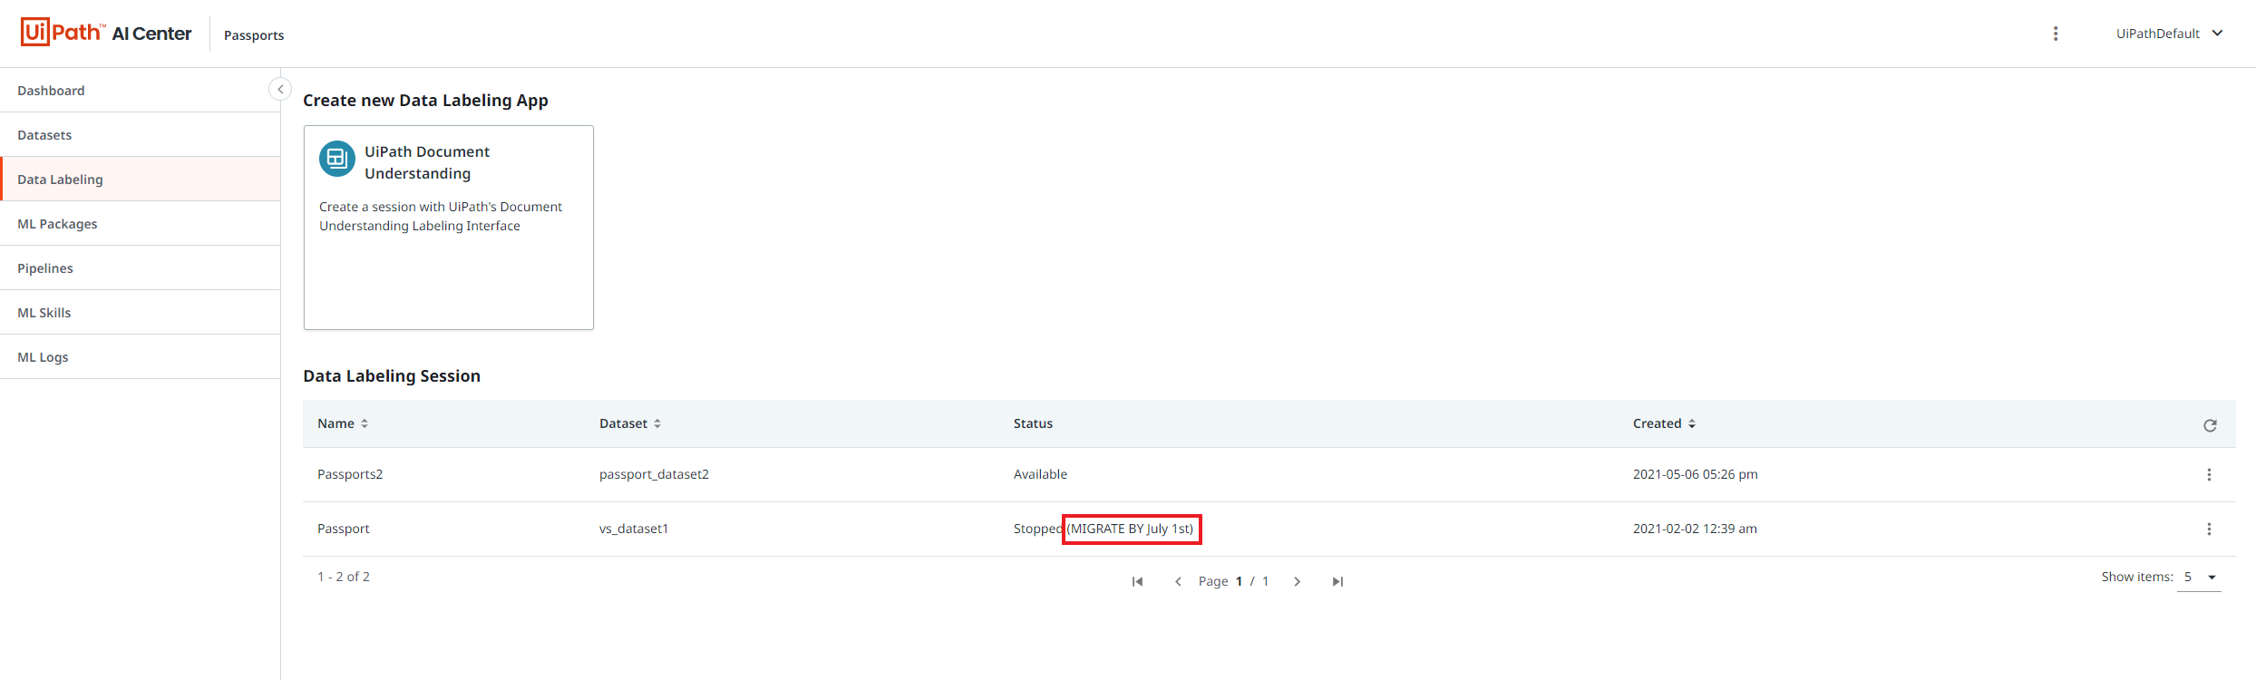
Task: Go to ML Packages page
Action: tap(141, 224)
